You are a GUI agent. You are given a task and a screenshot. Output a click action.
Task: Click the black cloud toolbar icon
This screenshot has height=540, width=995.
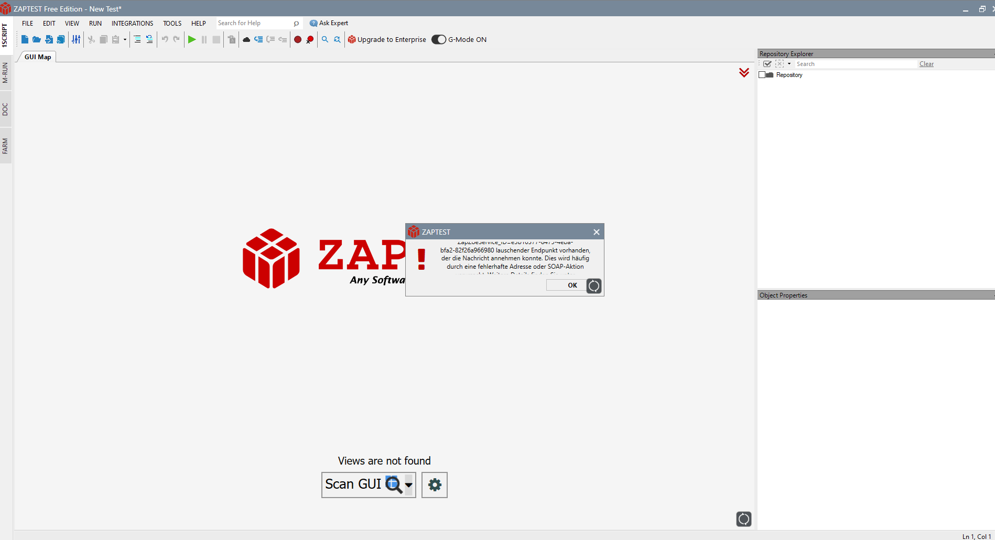pos(246,40)
